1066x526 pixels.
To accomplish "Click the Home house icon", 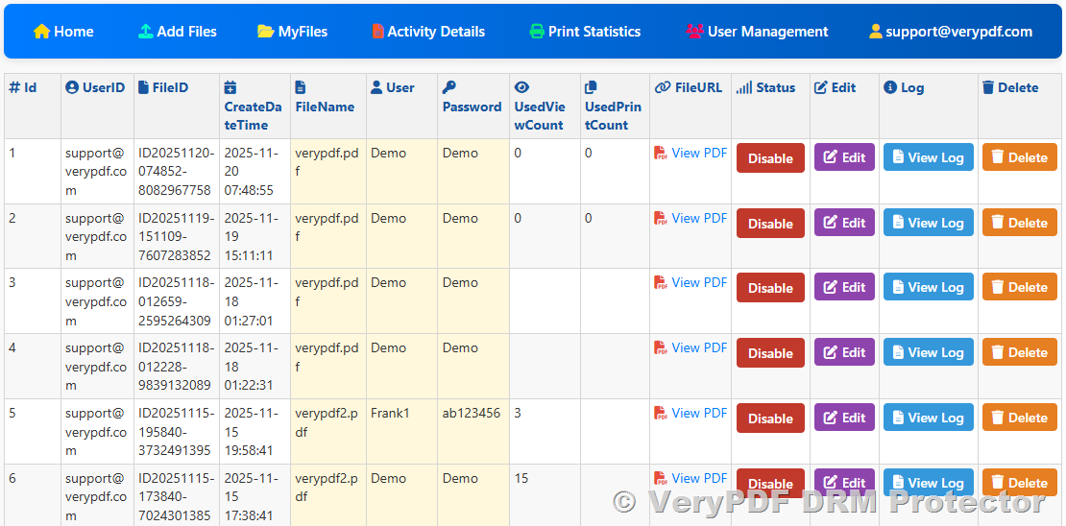I will click(41, 32).
